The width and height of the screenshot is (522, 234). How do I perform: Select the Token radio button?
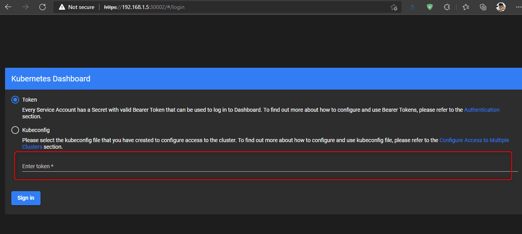[x=15, y=100]
